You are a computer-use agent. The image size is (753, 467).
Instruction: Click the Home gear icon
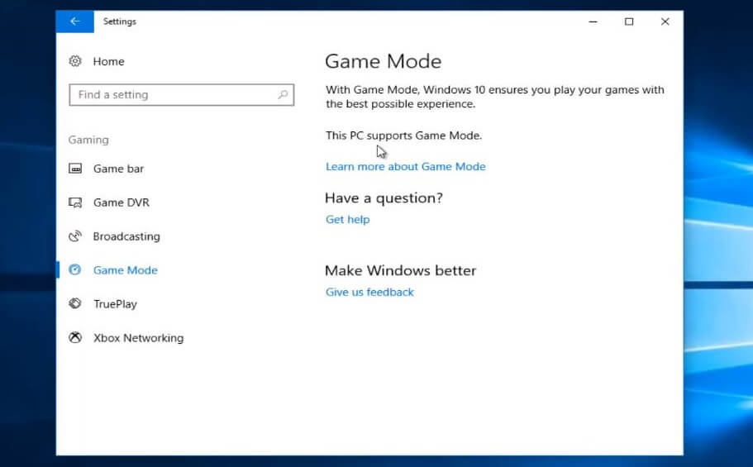75,61
